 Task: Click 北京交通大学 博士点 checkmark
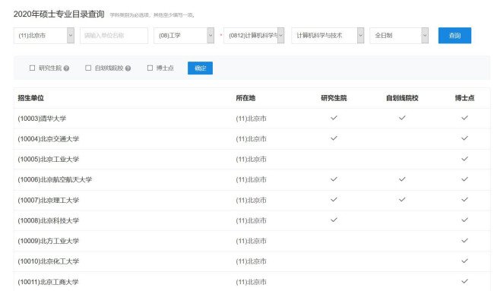tap(464, 138)
